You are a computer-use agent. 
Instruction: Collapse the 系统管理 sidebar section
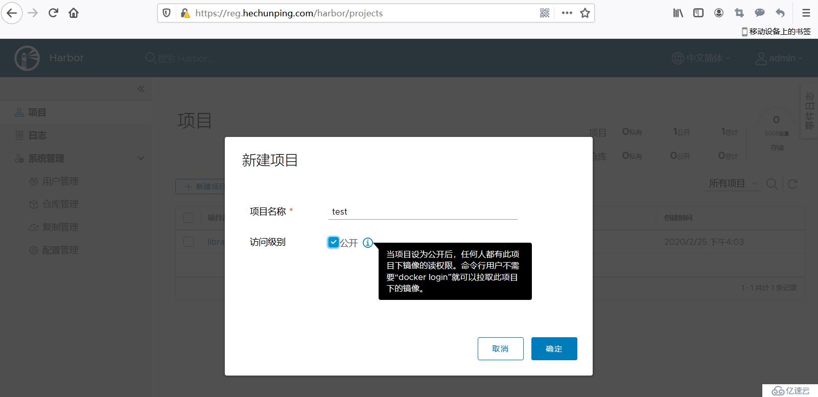[141, 158]
